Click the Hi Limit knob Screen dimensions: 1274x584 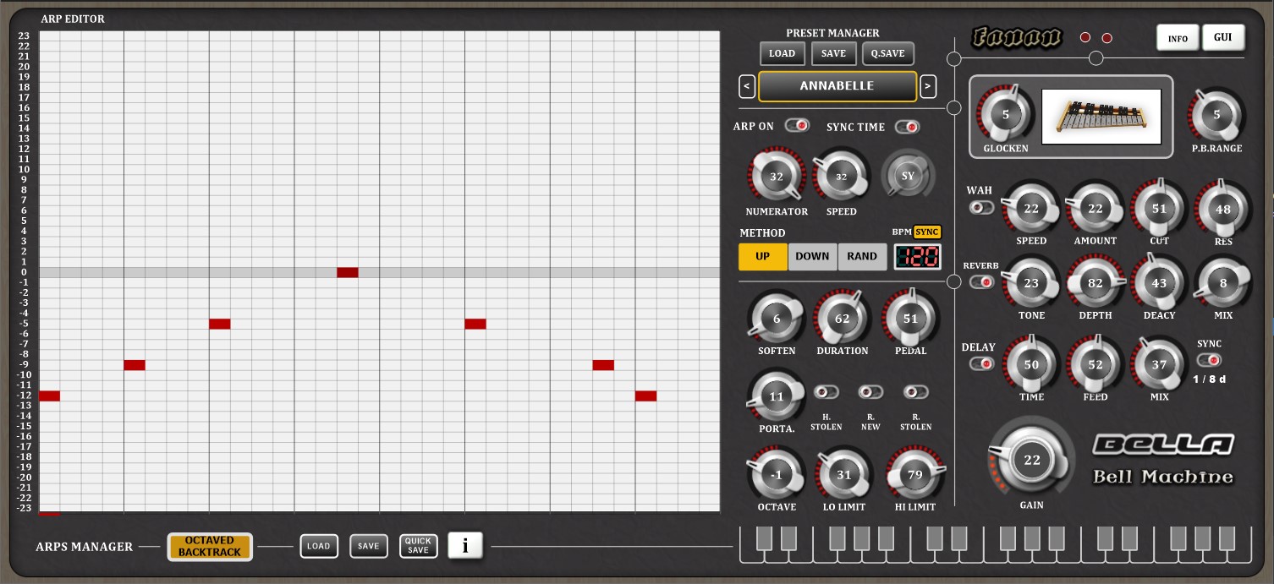pos(914,476)
